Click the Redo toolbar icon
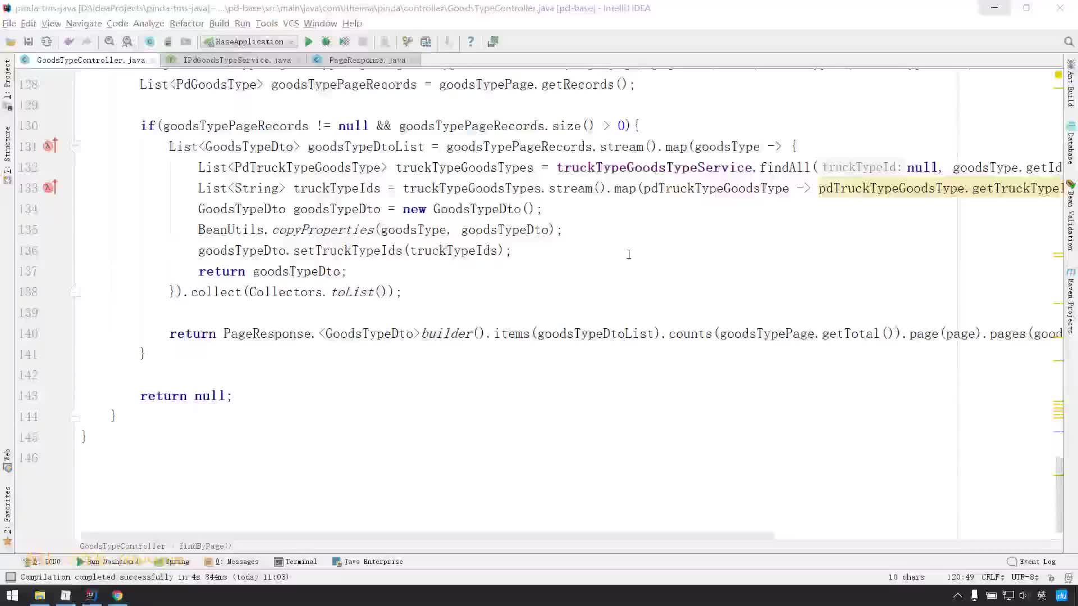 (87, 42)
